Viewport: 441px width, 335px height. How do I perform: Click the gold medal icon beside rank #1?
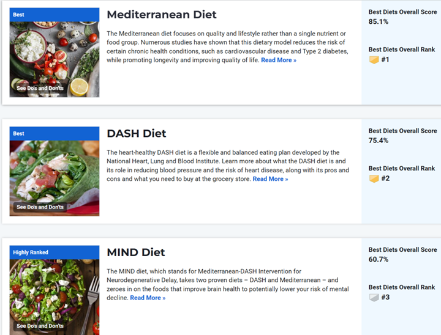coord(374,60)
